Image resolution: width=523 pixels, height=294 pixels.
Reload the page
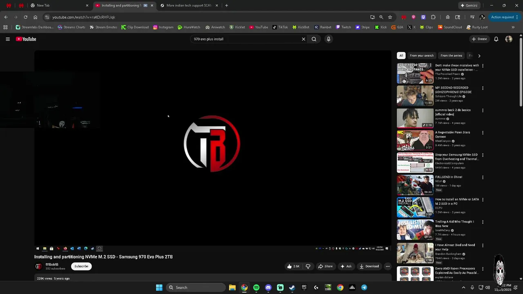click(x=25, y=17)
